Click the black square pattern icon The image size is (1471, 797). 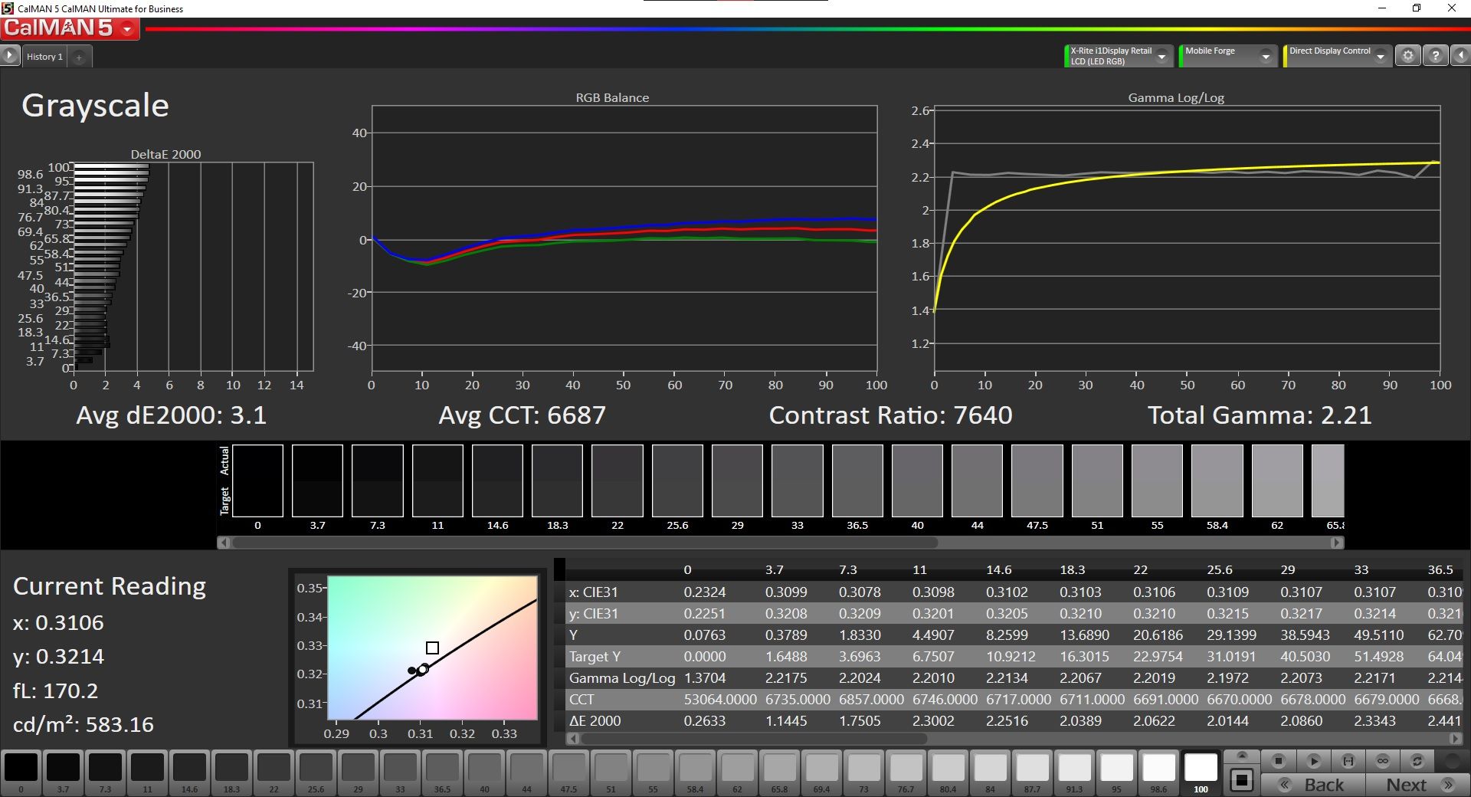[x=1242, y=781]
